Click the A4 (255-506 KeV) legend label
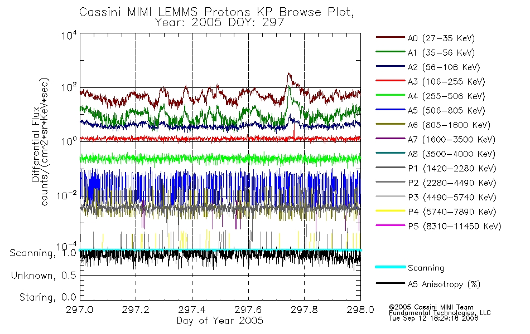This screenshot has width=530, height=334. tap(446, 96)
